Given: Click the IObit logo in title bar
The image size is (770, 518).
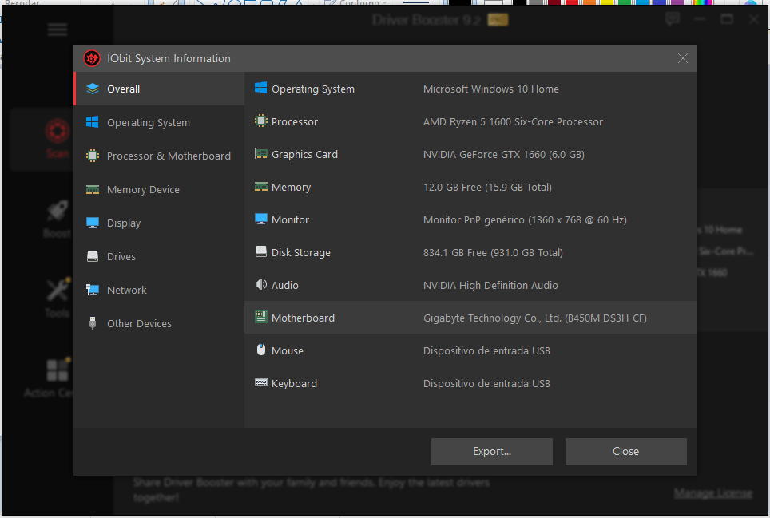Looking at the screenshot, I should click(92, 58).
